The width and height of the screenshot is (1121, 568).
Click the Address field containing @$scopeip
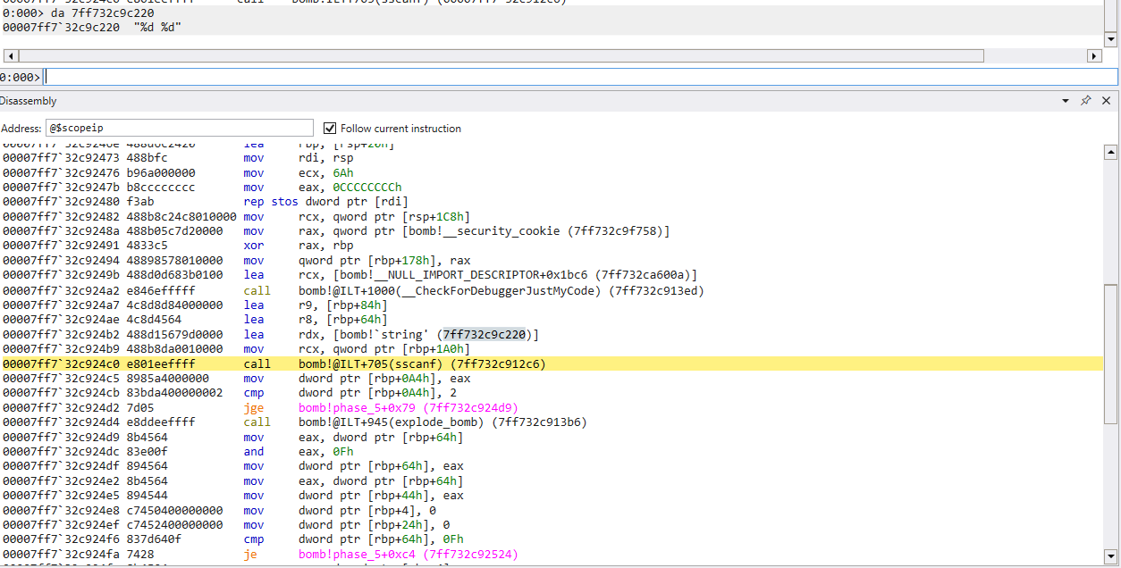(179, 128)
